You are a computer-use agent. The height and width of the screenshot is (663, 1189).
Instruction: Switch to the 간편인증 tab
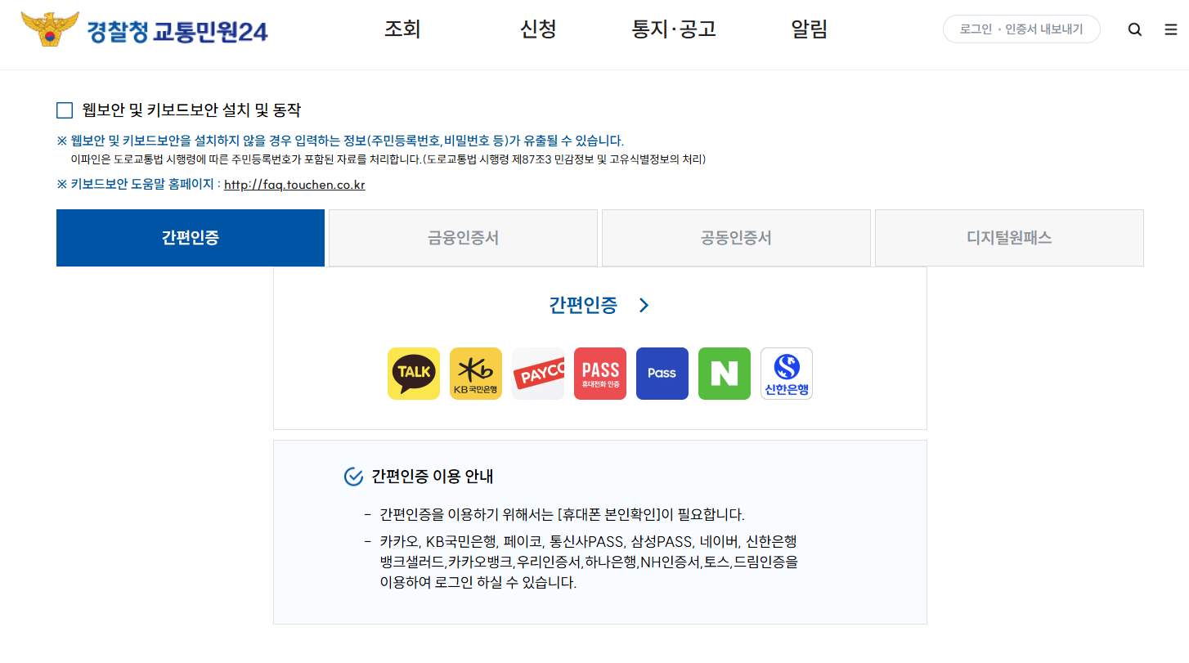(x=191, y=238)
